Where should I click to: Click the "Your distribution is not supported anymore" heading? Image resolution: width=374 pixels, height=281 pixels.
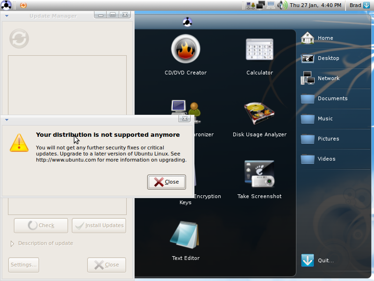pyautogui.click(x=108, y=135)
